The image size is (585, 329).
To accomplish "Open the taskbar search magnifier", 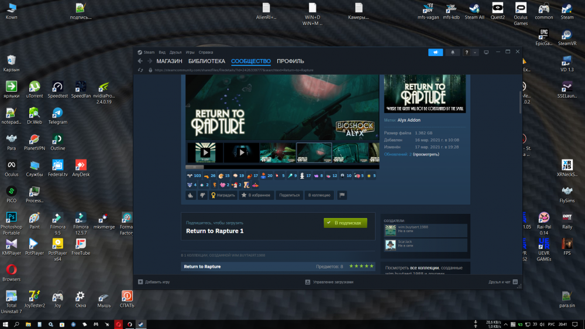I will click(x=16, y=324).
